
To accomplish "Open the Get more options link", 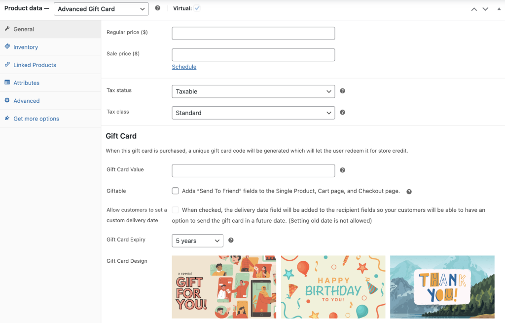I will pos(36,119).
